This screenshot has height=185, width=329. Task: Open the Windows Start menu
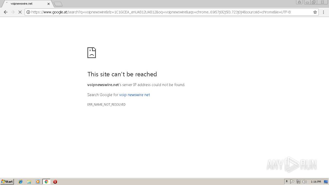(7, 182)
